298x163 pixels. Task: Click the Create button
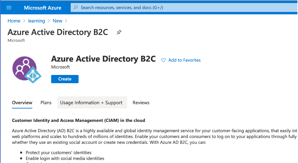point(65,79)
